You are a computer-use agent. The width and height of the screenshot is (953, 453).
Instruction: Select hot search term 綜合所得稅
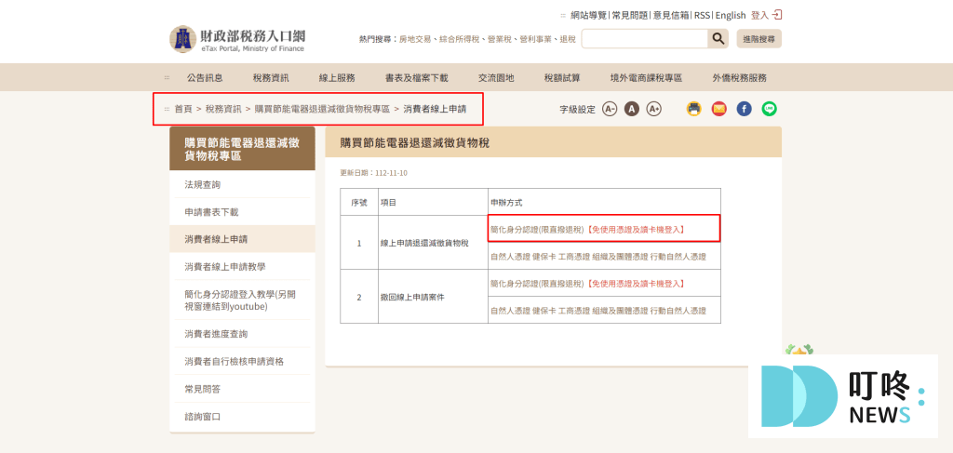(460, 39)
